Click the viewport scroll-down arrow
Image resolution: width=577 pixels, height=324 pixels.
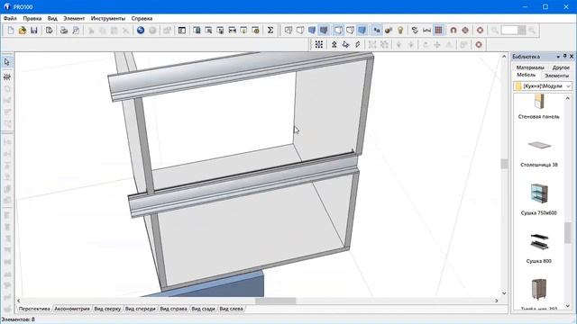(x=504, y=293)
